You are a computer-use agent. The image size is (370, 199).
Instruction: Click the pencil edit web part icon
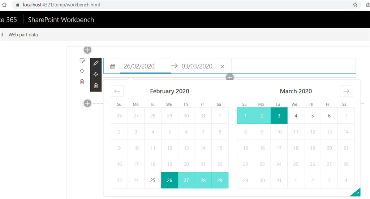point(96,63)
